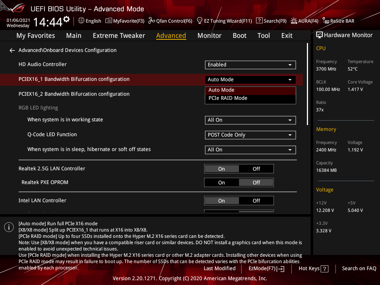Image resolution: width=380 pixels, height=285 pixels.
Task: Open the Tool tab
Action: (263, 36)
